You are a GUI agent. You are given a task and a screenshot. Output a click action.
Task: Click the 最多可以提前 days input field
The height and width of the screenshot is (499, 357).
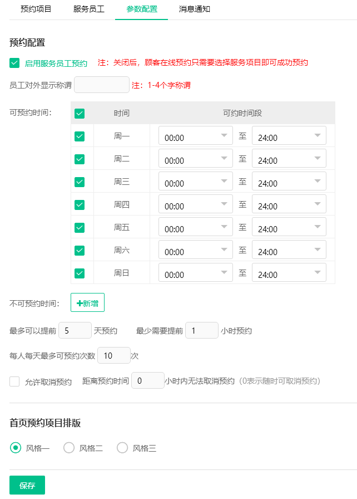coord(75,330)
